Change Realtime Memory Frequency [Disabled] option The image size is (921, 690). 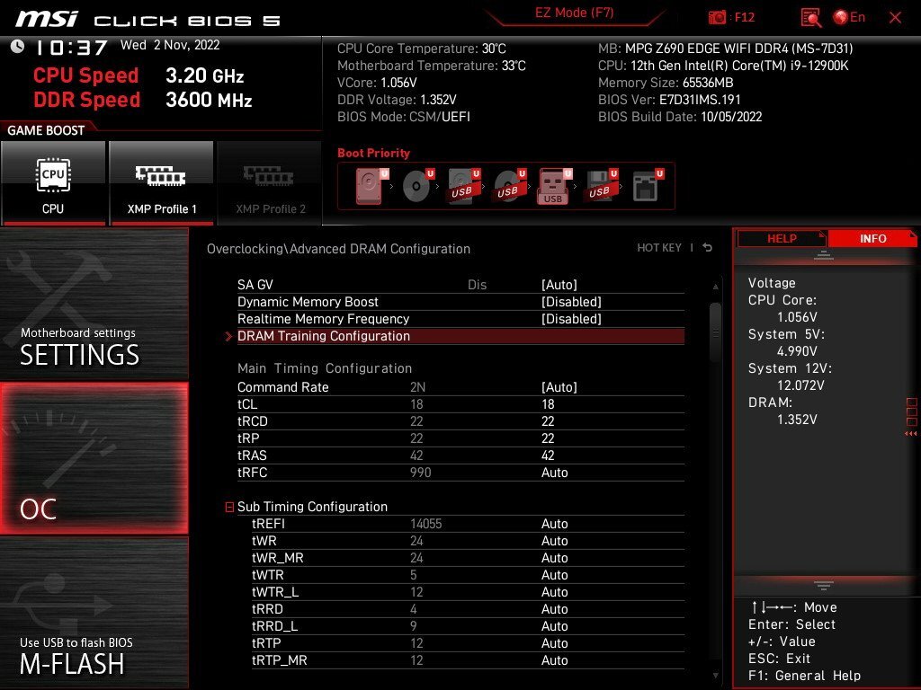[571, 319]
